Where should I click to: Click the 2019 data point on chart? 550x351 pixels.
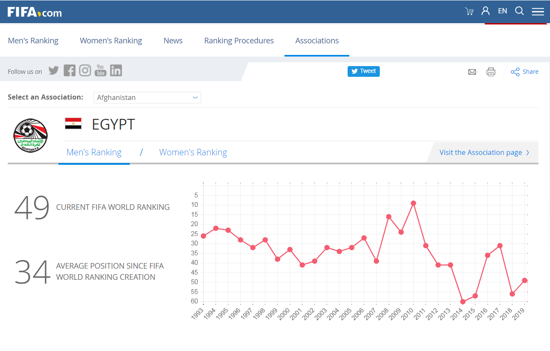pos(525,280)
